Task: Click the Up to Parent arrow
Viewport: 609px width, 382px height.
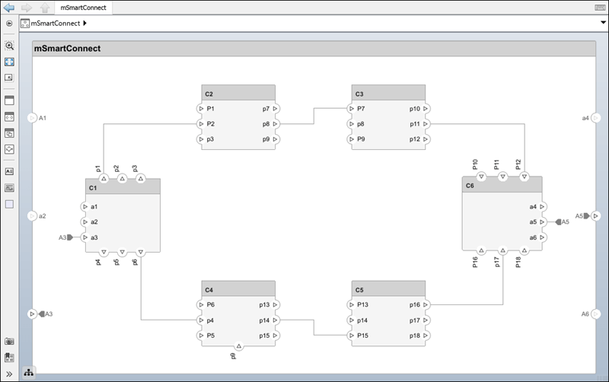Action: [45, 8]
